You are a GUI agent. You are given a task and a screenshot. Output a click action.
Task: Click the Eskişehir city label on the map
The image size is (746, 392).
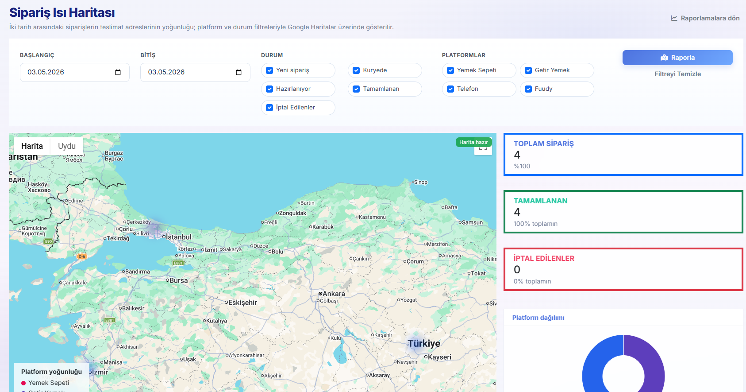point(242,303)
